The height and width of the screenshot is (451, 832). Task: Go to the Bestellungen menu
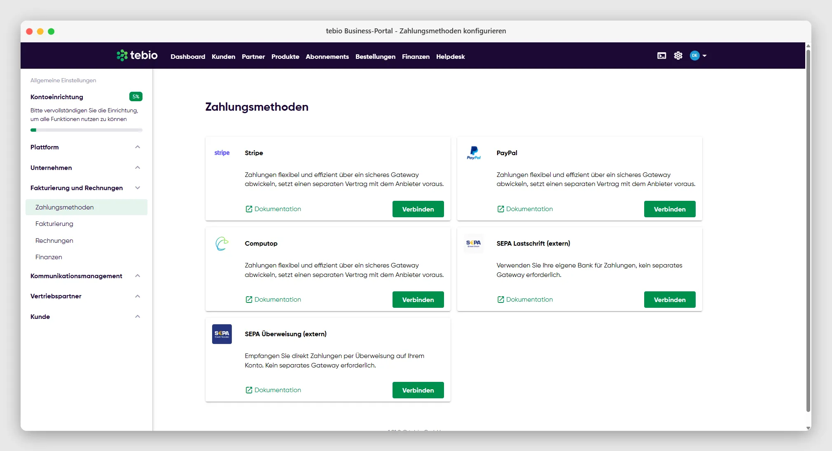pos(375,56)
